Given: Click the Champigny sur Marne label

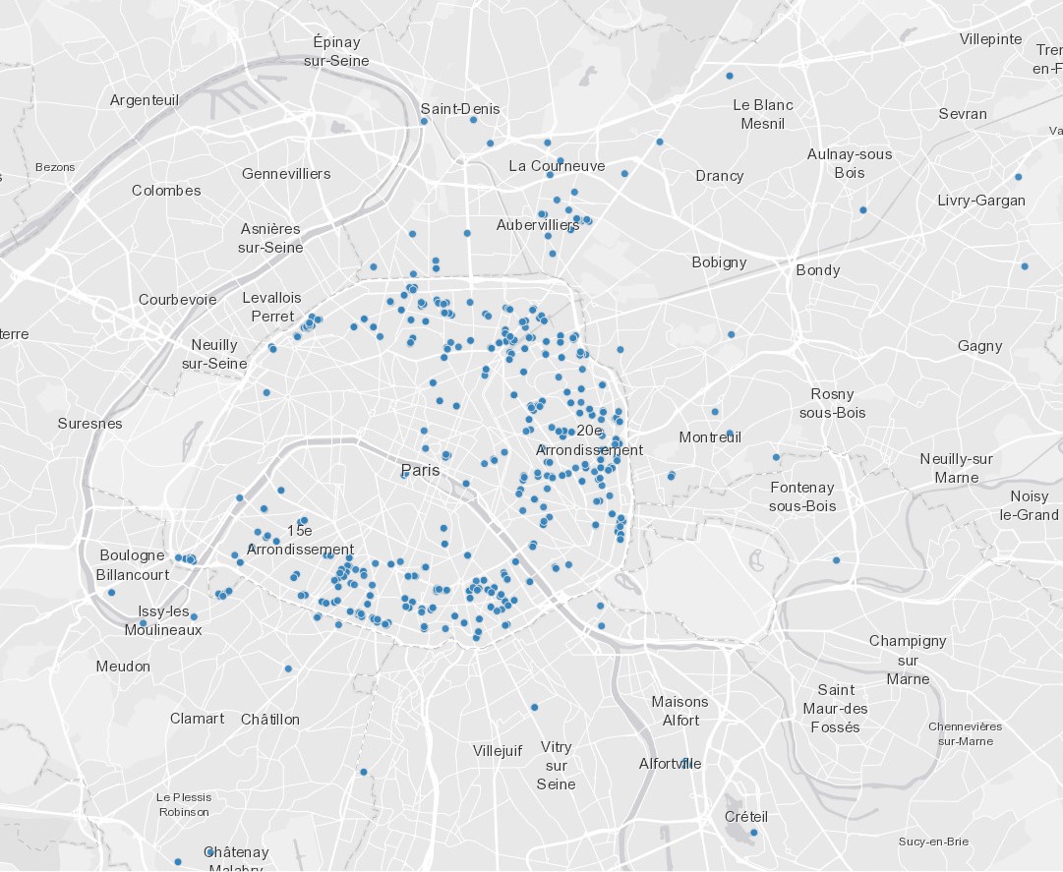Looking at the screenshot, I should pyautogui.click(x=907, y=659).
